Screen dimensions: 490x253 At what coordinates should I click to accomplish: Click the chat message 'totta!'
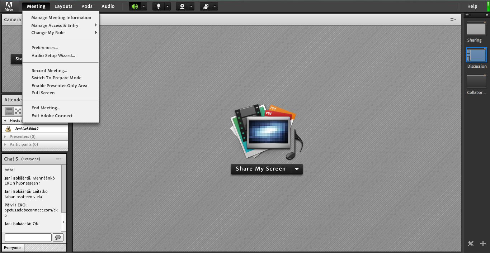point(10,170)
